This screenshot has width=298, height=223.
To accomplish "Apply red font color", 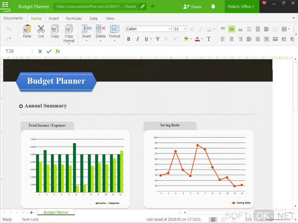I will coord(197,39).
